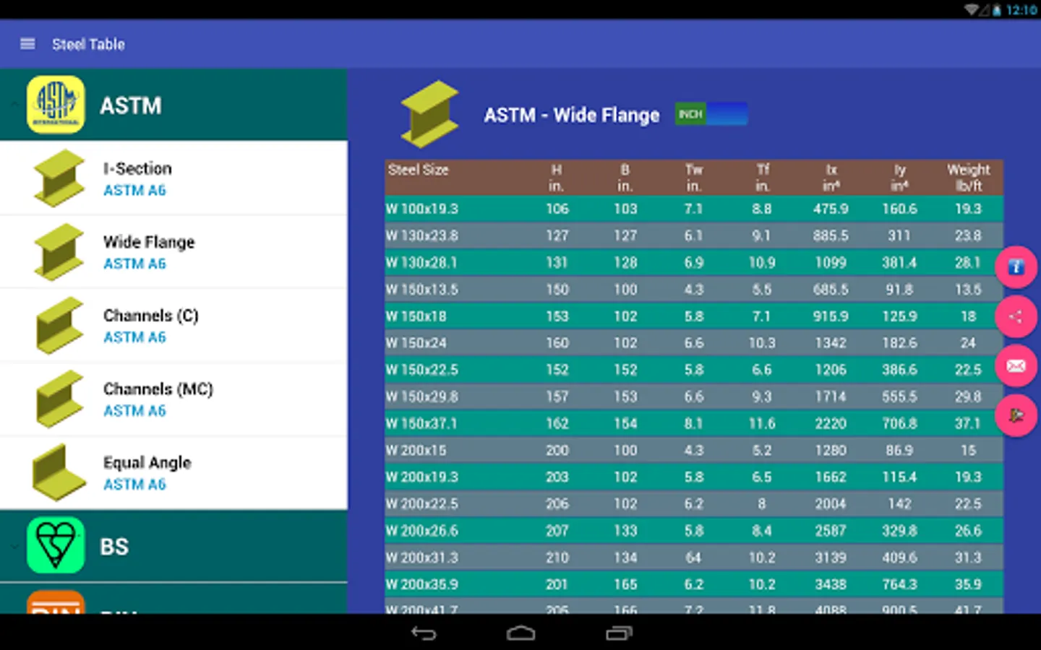Select the Channels (C) profile icon
1041x650 pixels.
(59, 326)
